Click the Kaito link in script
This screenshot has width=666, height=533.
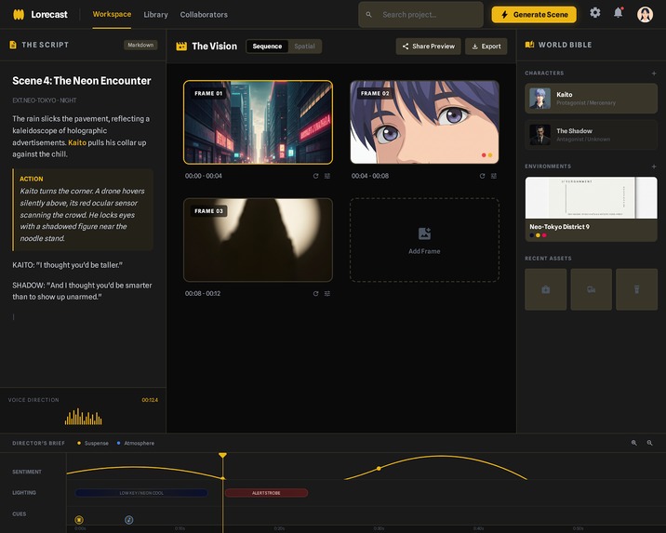[77, 142]
